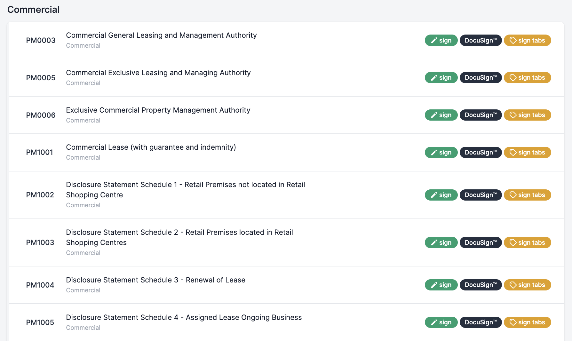Select the pencil icon on PM0006 sign button
Image resolution: width=572 pixels, height=341 pixels.
[x=434, y=115]
